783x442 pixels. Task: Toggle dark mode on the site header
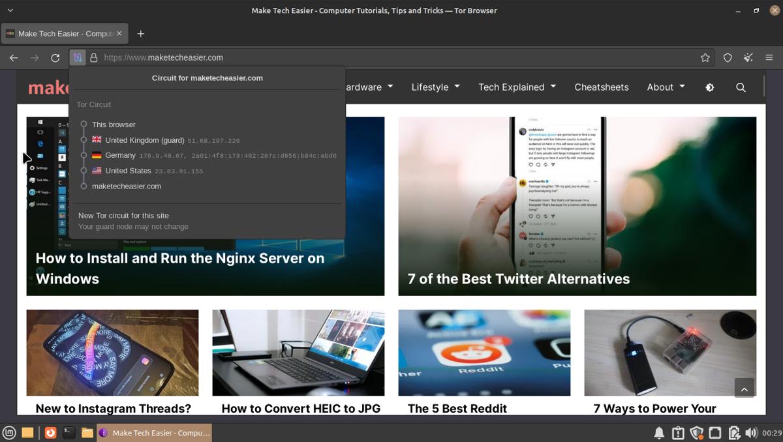[x=709, y=87]
